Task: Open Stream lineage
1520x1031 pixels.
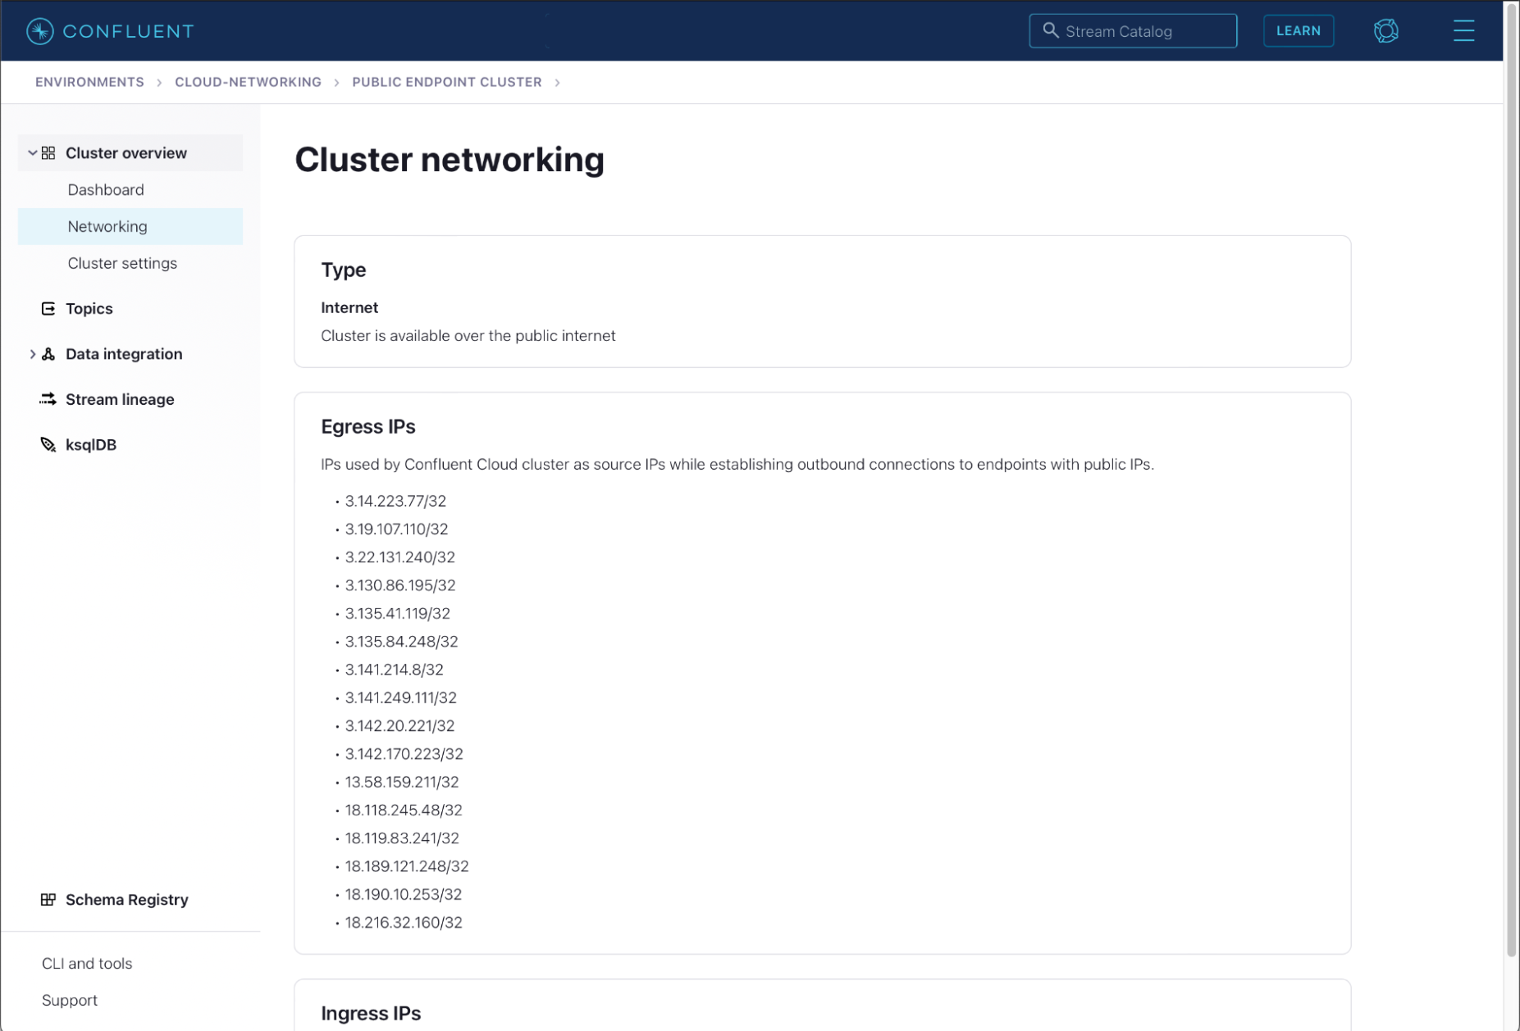Action: click(x=120, y=400)
